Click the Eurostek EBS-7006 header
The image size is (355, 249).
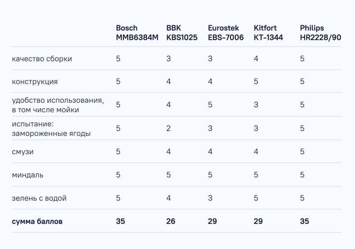click(x=226, y=32)
